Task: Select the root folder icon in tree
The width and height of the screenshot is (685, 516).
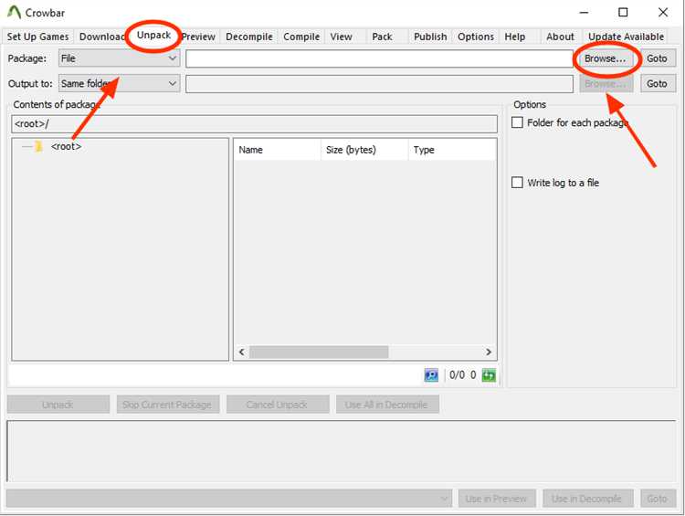Action: click(38, 146)
